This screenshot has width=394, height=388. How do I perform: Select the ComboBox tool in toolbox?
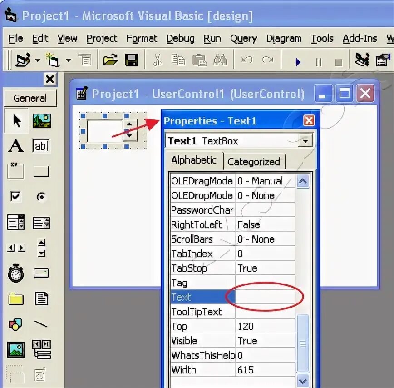pos(16,222)
